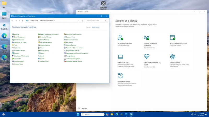Image resolution: width=209 pixels, height=117 pixels.
Task: Open File Explorer from the taskbar
Action: (112, 114)
